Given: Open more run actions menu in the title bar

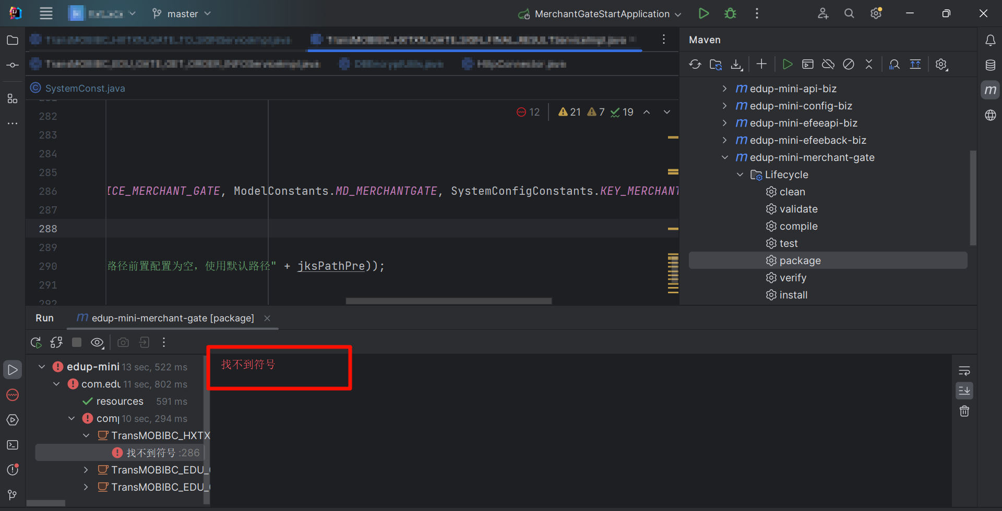Looking at the screenshot, I should [757, 14].
